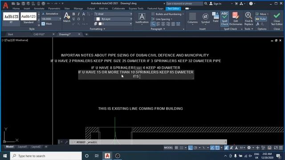Toggle Italic formatting
Screen dimensions: 285x160
[78, 14]
